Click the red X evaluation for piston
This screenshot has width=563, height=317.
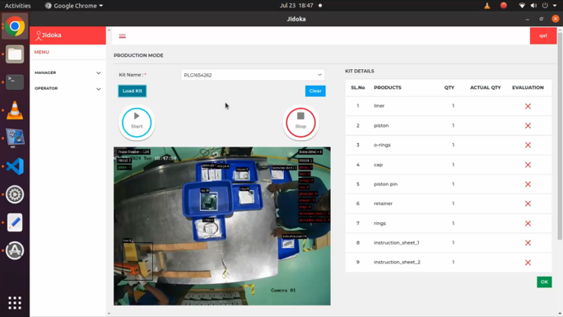pos(528,126)
